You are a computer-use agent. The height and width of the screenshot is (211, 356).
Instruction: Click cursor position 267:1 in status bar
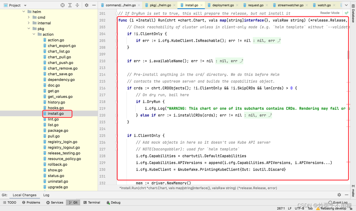click(x=281, y=208)
